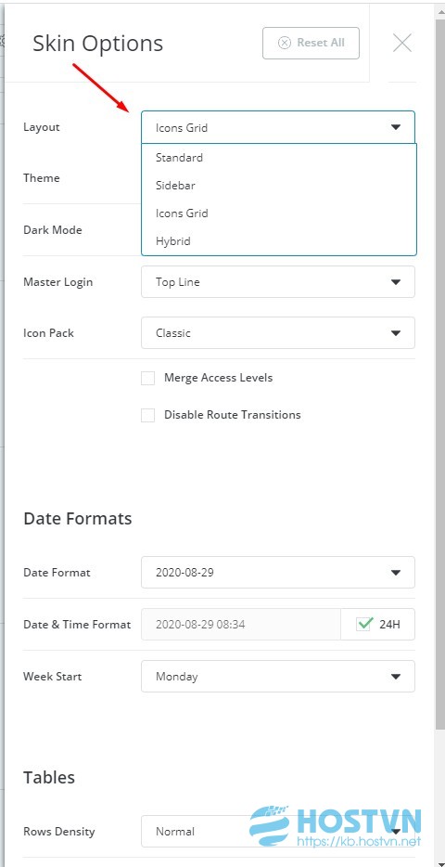Click the Reset All button
This screenshot has height=867, width=445.
pos(311,43)
